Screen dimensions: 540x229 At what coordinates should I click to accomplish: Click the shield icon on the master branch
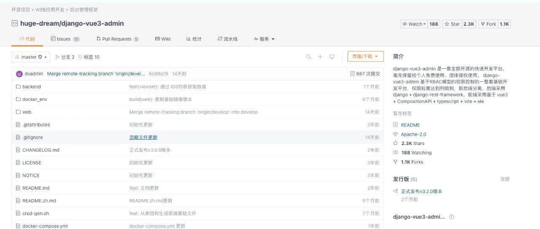pos(40,57)
